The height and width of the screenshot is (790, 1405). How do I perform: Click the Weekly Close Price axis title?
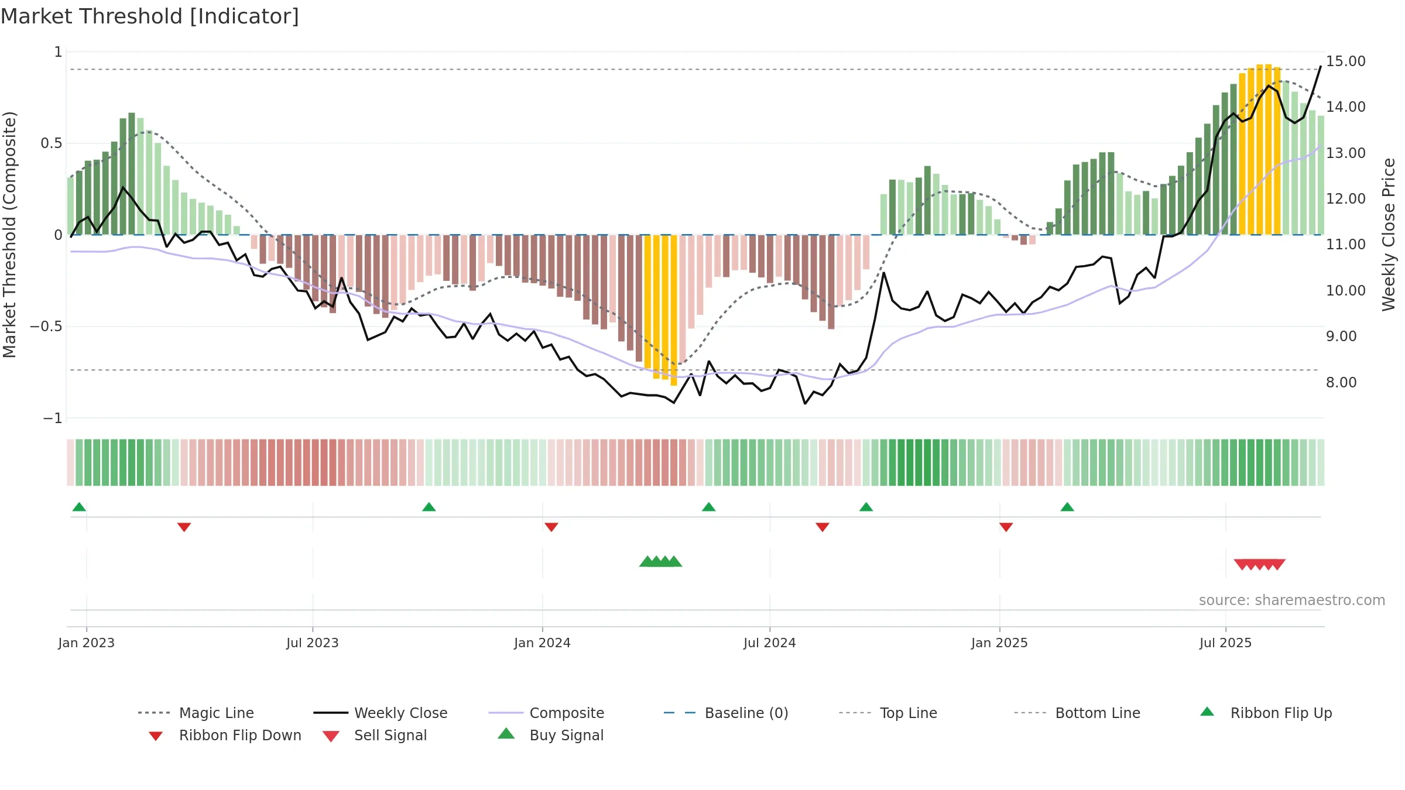[x=1389, y=235]
